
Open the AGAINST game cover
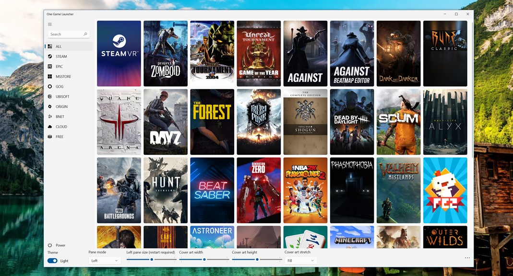tap(305, 54)
